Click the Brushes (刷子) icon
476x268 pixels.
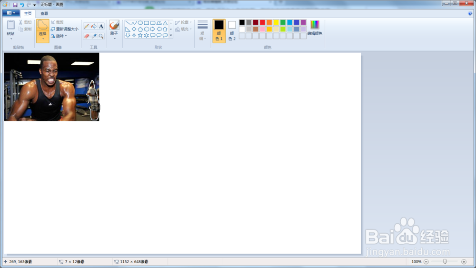[114, 25]
